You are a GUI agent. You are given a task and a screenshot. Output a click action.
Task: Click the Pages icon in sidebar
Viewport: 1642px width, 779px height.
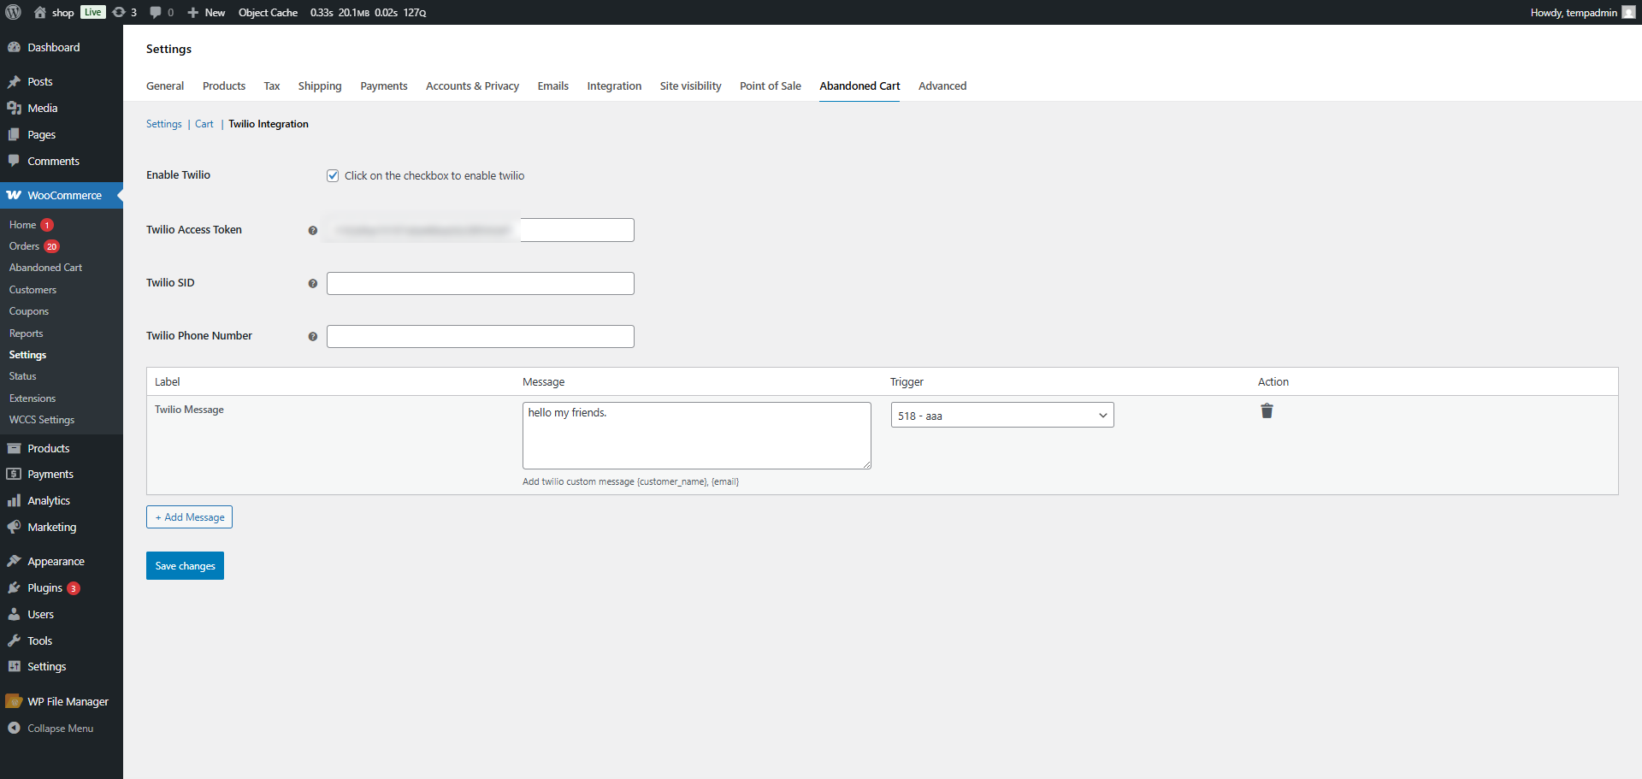coord(14,134)
